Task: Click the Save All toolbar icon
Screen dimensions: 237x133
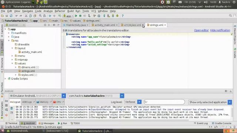Action: (7, 16)
